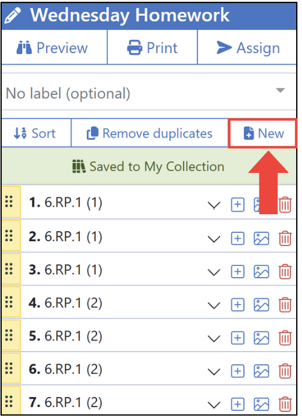Expand question 7 with chevron
This screenshot has height=418, width=302.
click(x=214, y=405)
